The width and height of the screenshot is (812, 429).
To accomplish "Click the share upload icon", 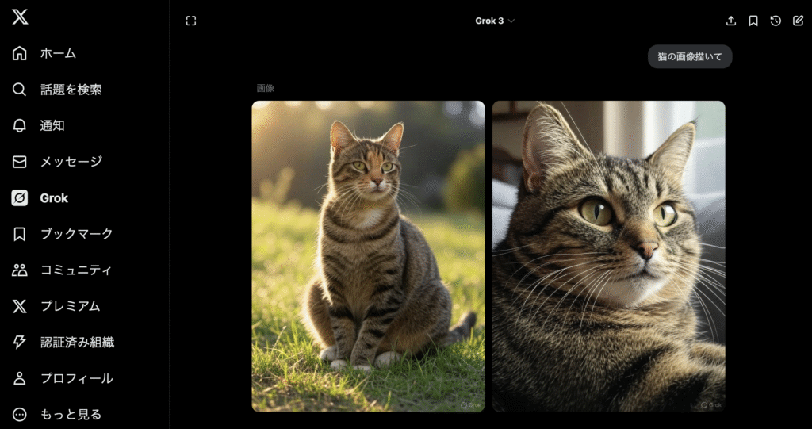I will tap(730, 21).
